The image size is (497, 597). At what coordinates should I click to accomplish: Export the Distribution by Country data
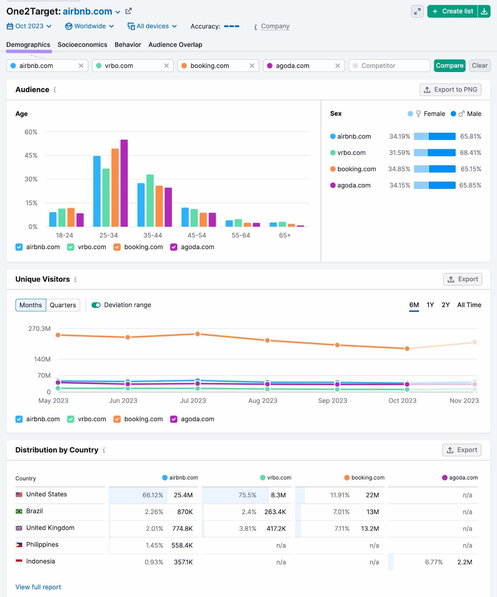462,450
